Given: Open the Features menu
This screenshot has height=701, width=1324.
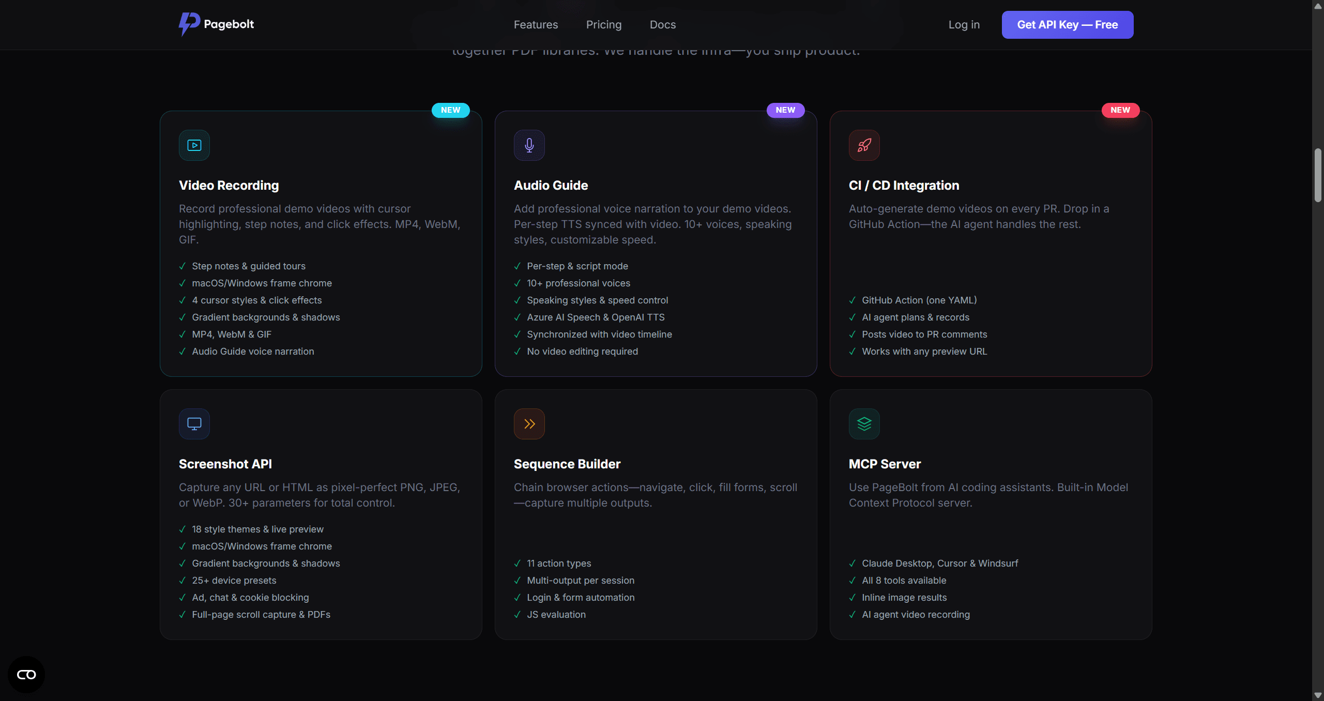Looking at the screenshot, I should tap(536, 24).
